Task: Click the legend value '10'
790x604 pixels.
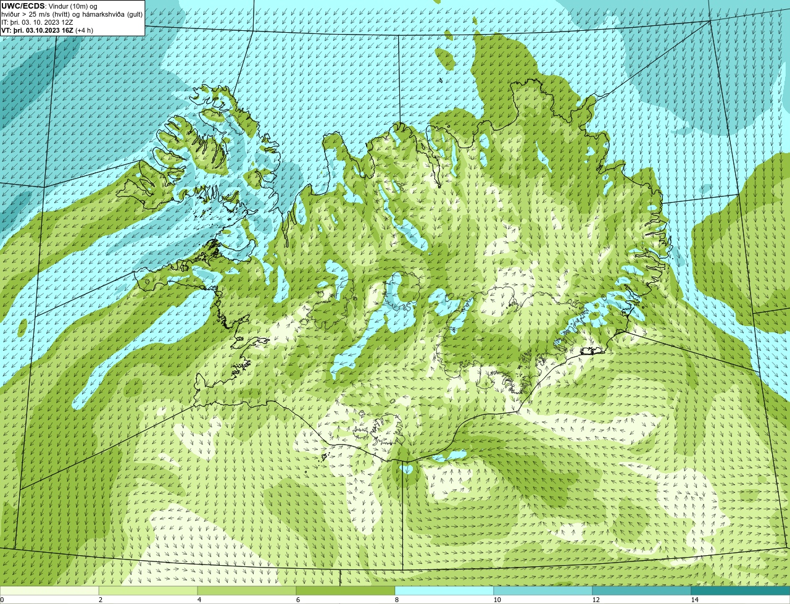Action: (497, 600)
